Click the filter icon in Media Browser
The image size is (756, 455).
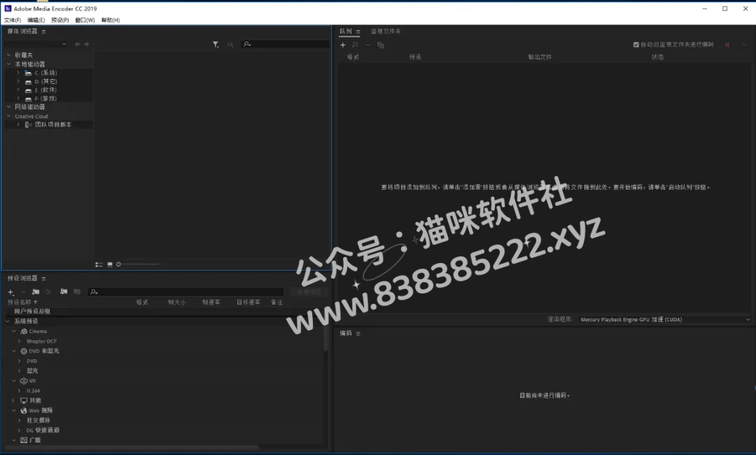(216, 44)
